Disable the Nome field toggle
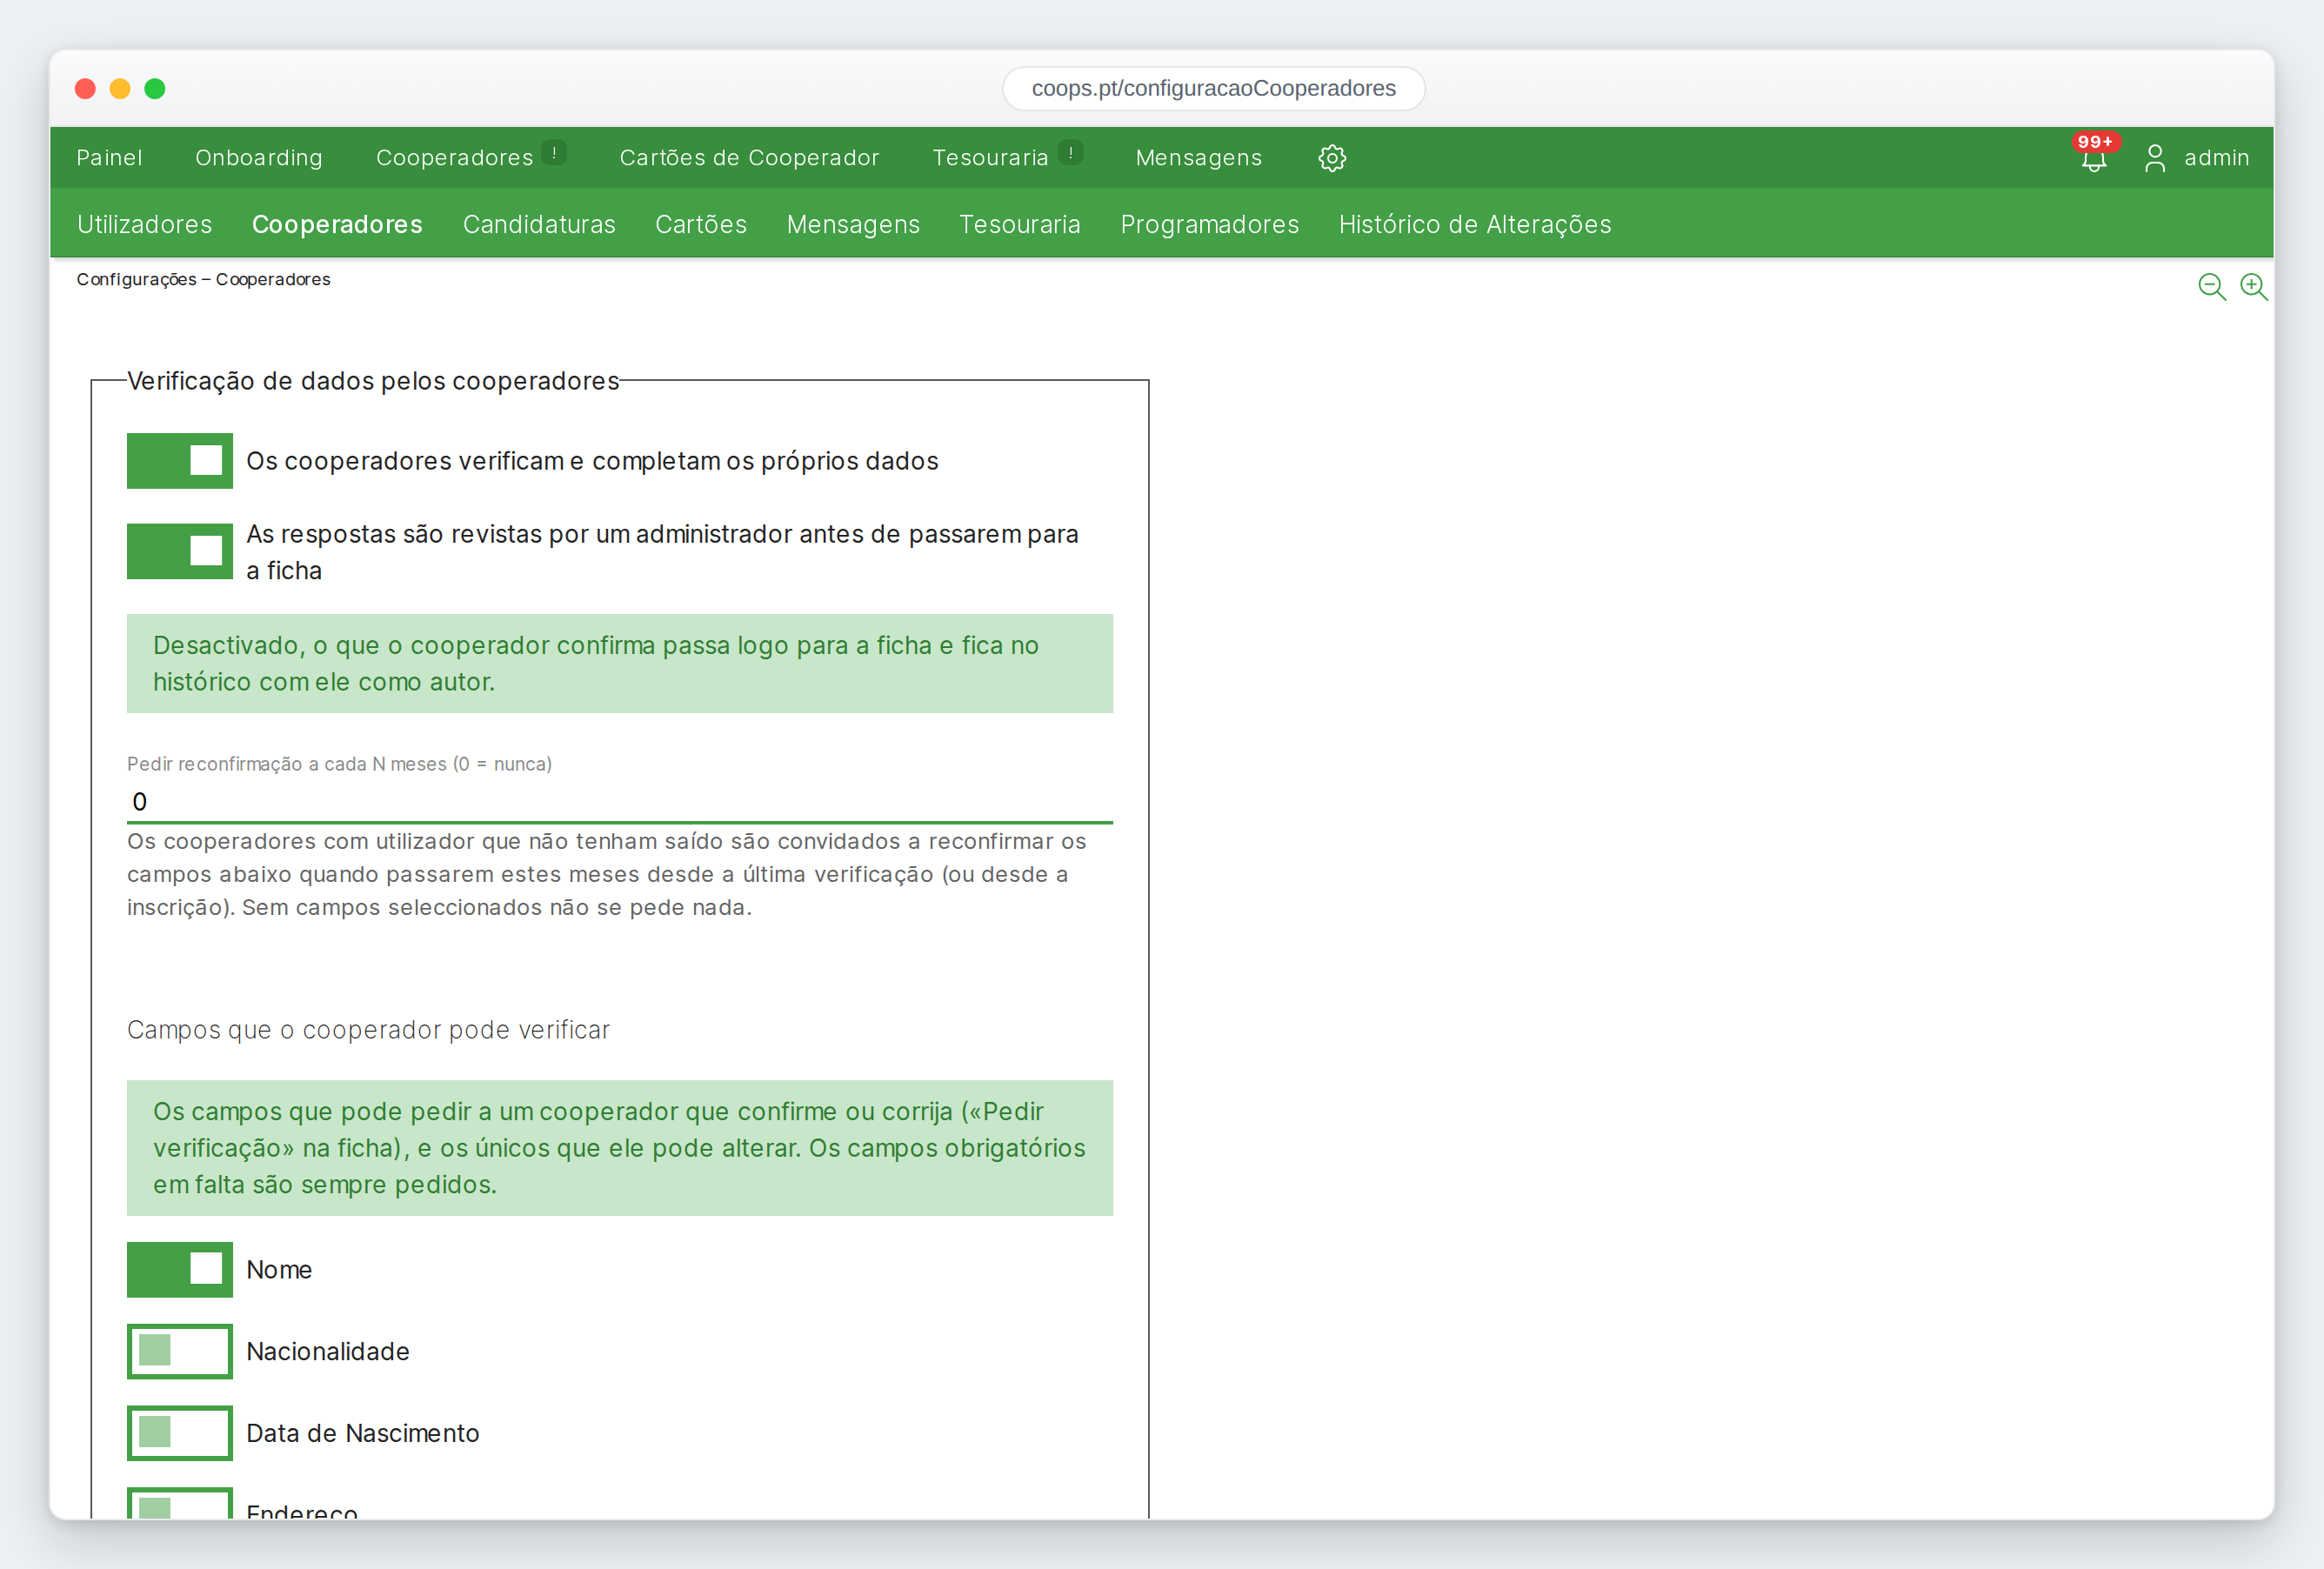This screenshot has width=2324, height=1569. tap(180, 1270)
